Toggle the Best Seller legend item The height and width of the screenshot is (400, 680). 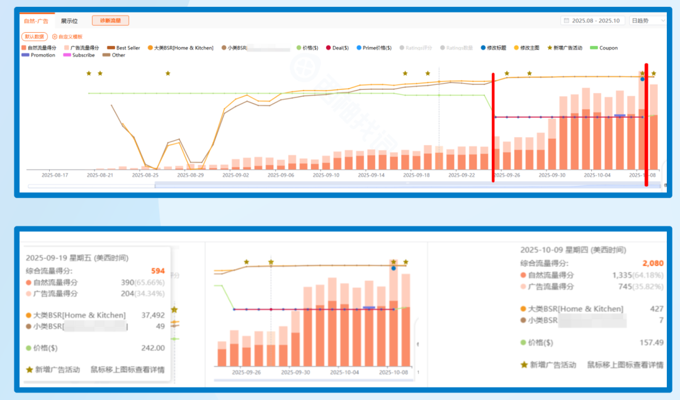(123, 48)
